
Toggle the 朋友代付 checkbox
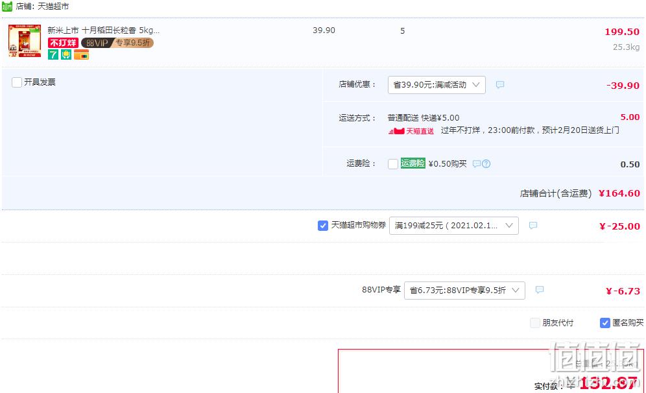point(534,323)
